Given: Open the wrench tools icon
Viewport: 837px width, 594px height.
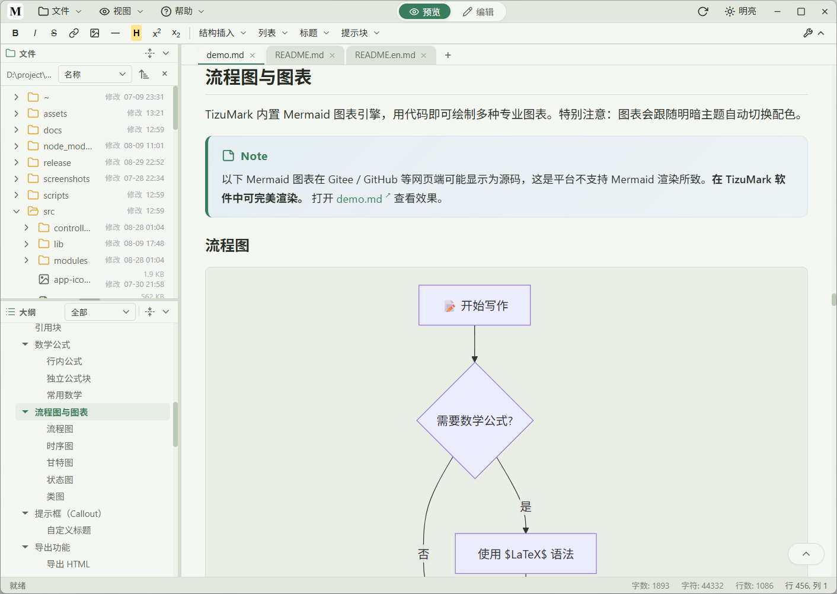Looking at the screenshot, I should pyautogui.click(x=808, y=33).
